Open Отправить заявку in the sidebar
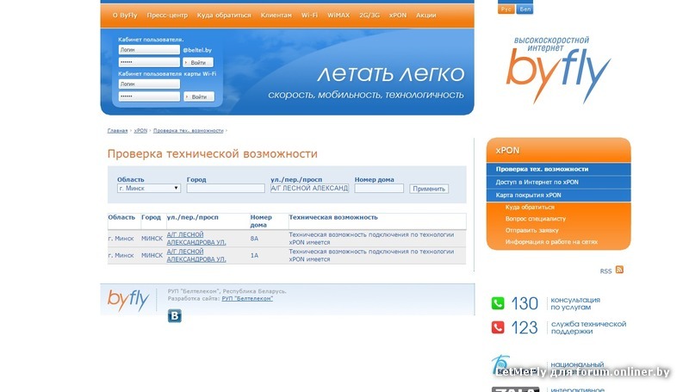The width and height of the screenshot is (689, 392). click(x=531, y=230)
